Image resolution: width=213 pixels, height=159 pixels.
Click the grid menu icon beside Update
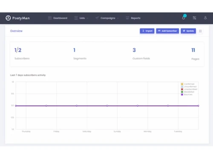click(200, 31)
